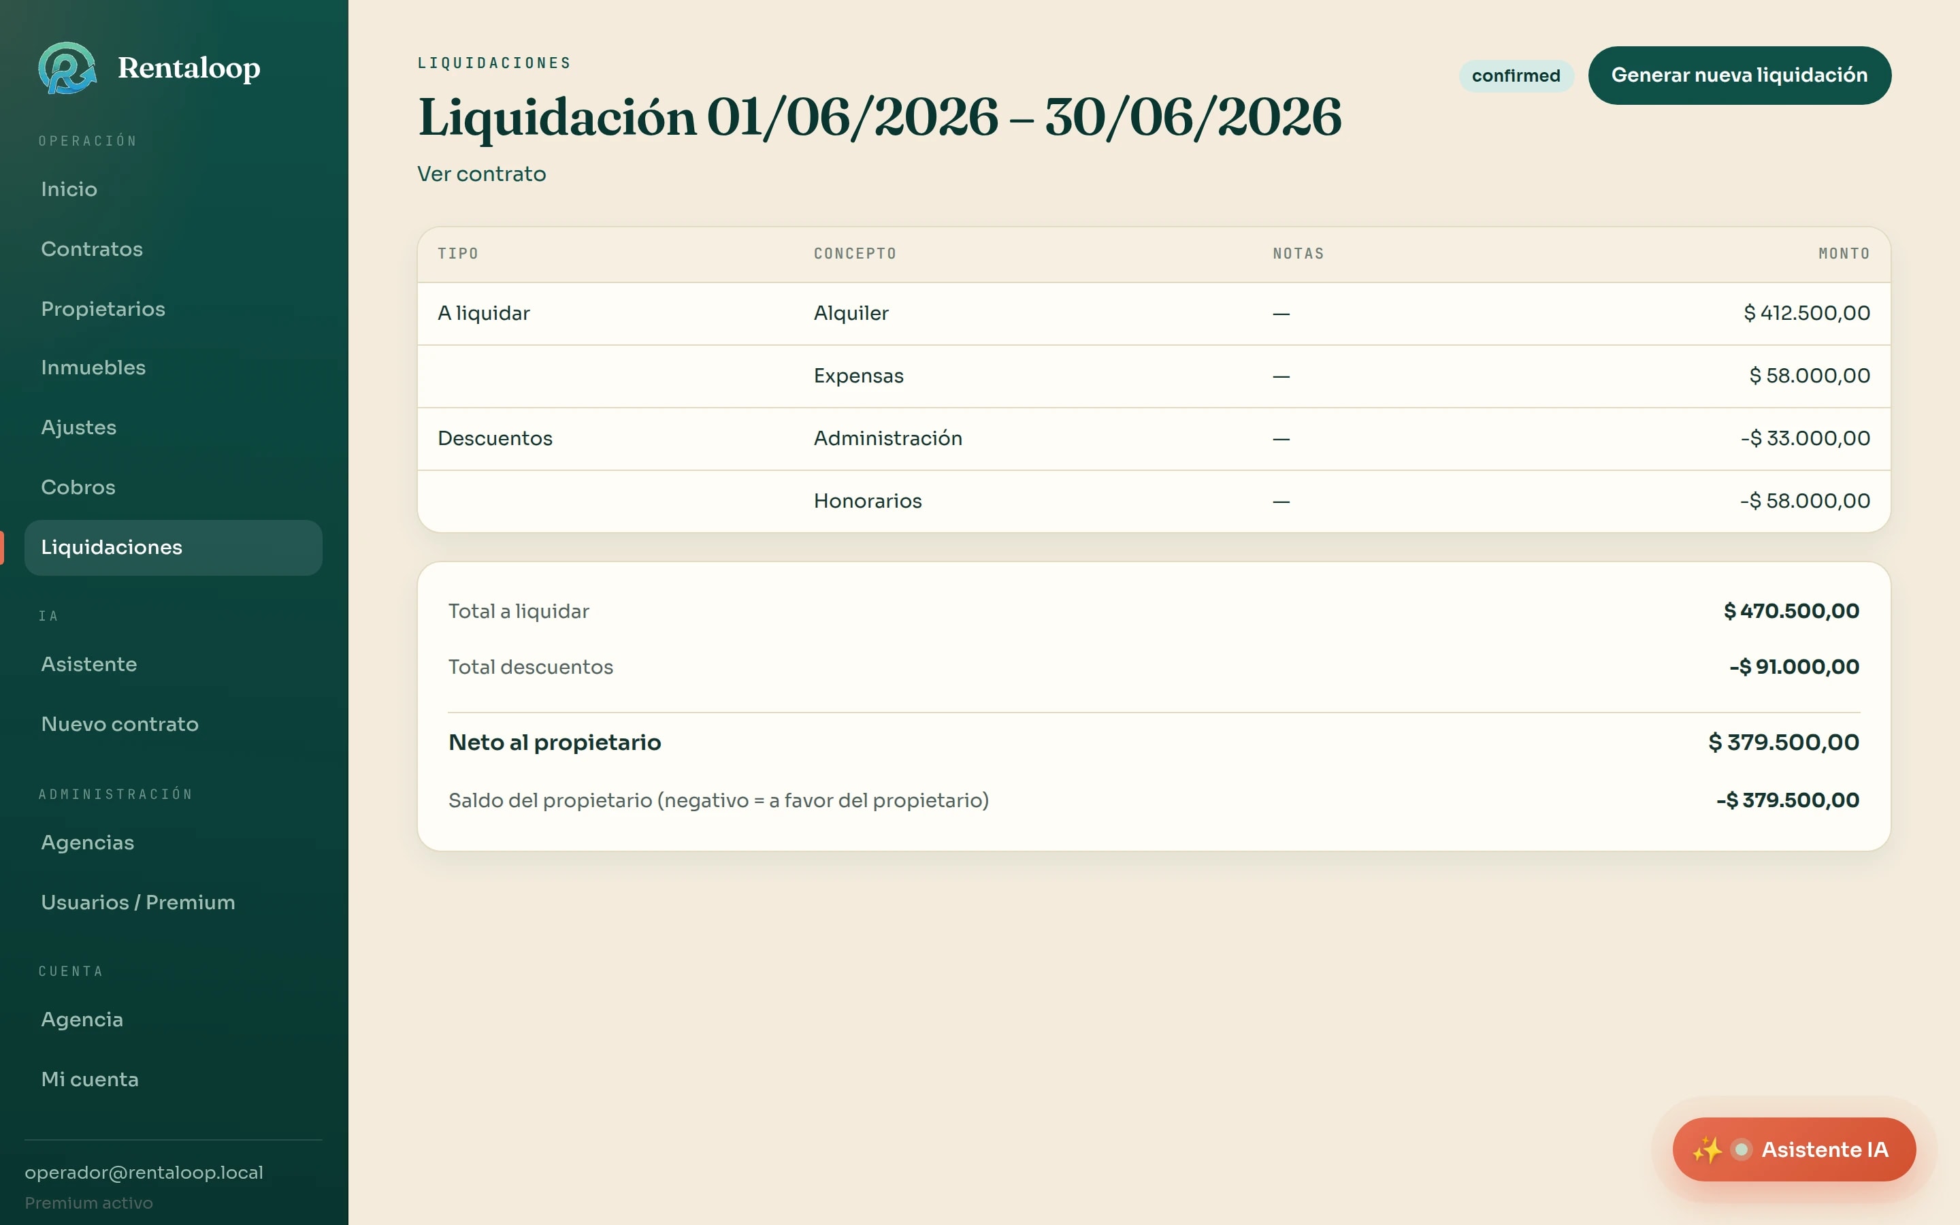Screen dimensions: 1960x1225
Task: Select the Honorarios concept cell
Action: point(868,502)
